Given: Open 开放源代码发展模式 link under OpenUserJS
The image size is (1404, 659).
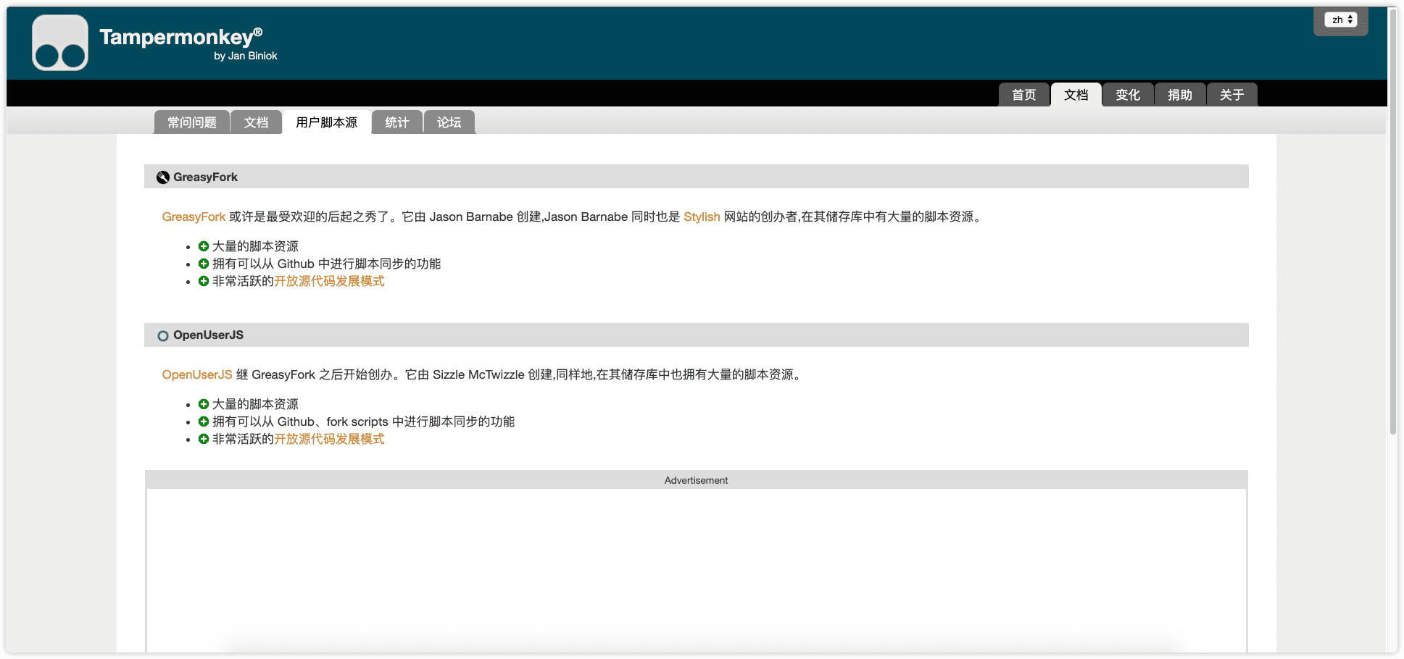Looking at the screenshot, I should [329, 439].
